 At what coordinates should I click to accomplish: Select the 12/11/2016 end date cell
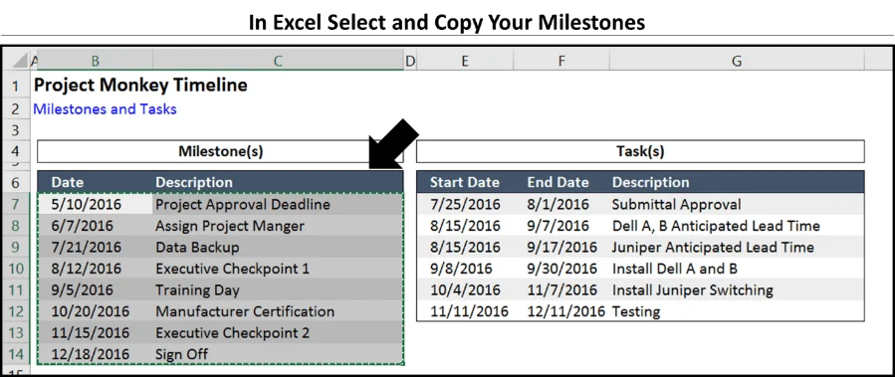click(x=561, y=311)
